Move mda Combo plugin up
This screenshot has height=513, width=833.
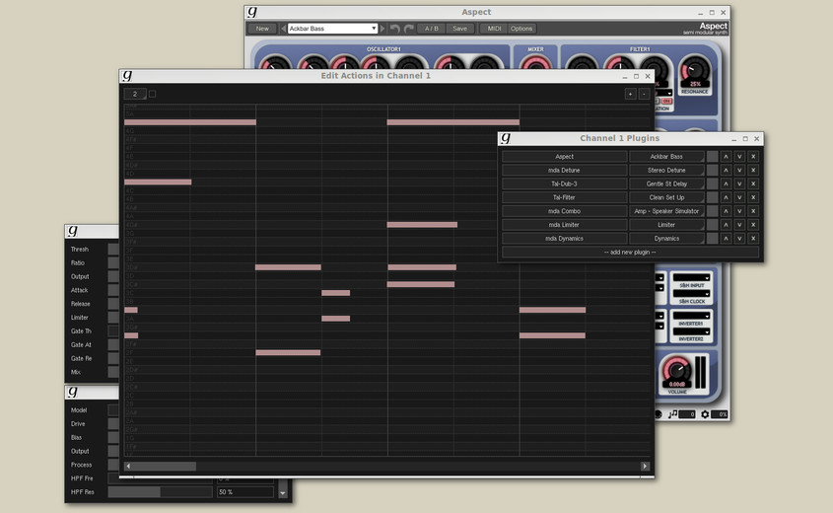[726, 211]
